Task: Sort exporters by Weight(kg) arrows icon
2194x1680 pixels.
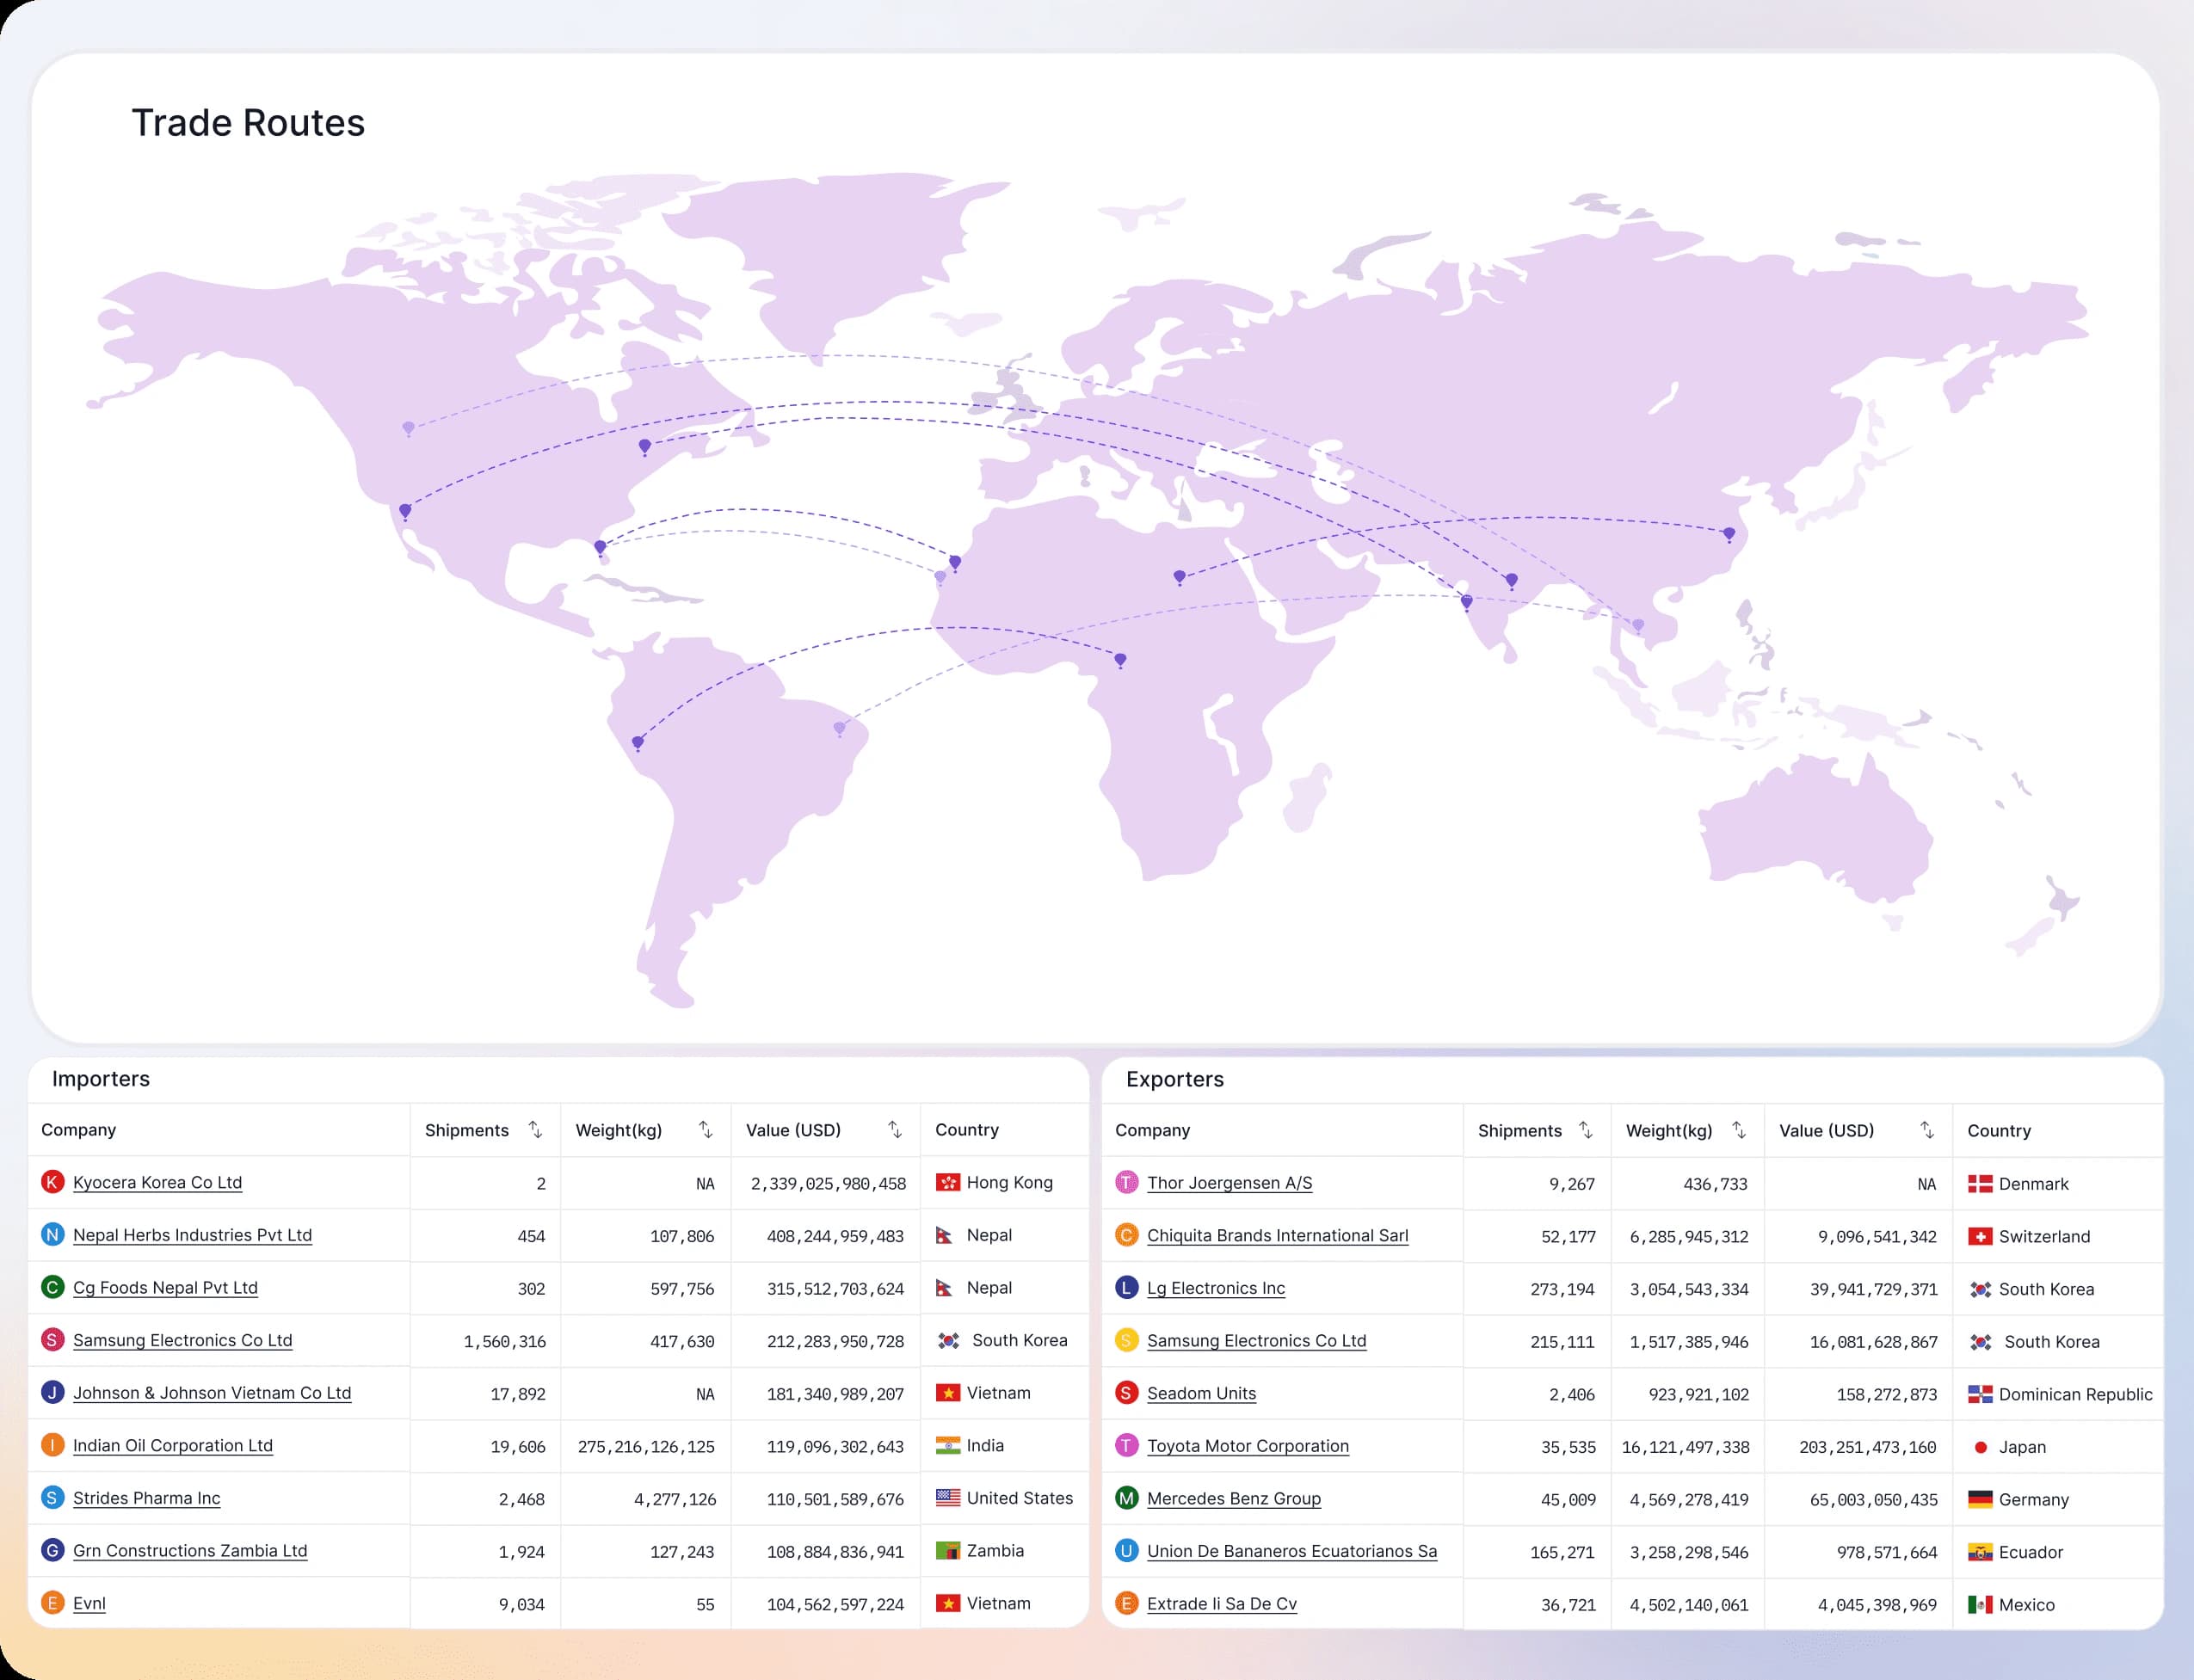Action: 1738,1130
